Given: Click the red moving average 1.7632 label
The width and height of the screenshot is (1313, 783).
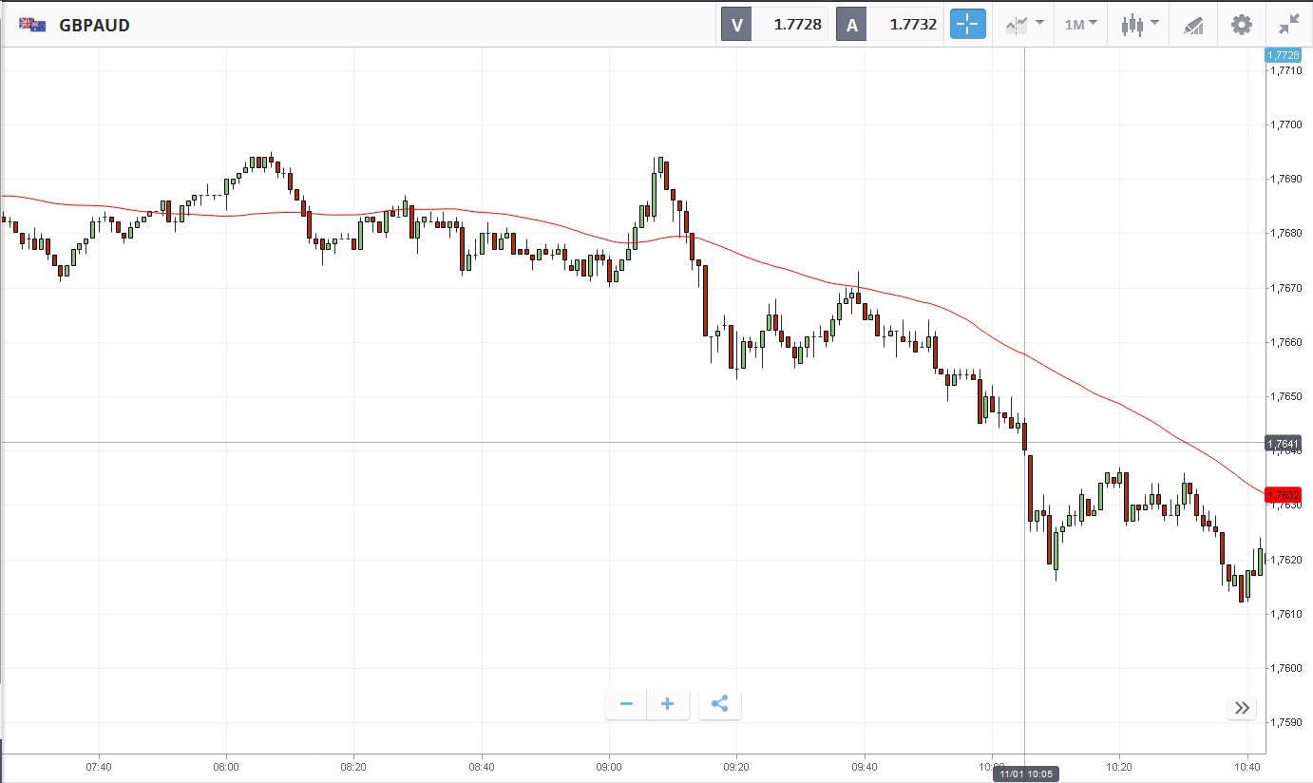Looking at the screenshot, I should click(x=1283, y=494).
